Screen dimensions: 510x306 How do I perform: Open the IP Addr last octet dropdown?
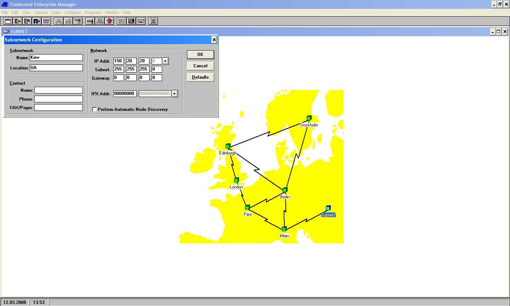pos(165,61)
